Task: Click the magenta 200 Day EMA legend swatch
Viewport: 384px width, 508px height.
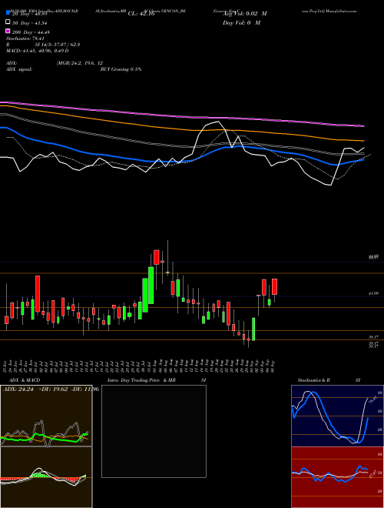Action: point(8,31)
